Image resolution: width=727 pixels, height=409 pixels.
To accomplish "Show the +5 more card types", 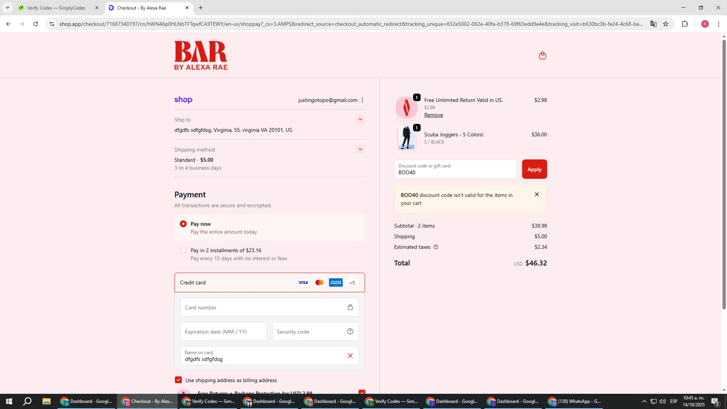I will point(352,283).
